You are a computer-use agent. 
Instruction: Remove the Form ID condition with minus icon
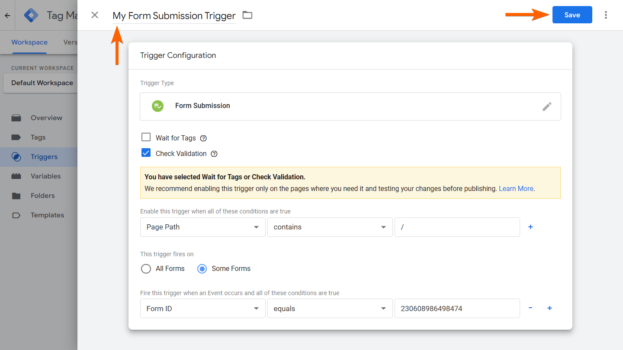coord(530,308)
